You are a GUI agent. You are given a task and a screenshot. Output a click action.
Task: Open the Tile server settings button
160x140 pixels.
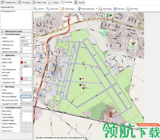[26, 97]
